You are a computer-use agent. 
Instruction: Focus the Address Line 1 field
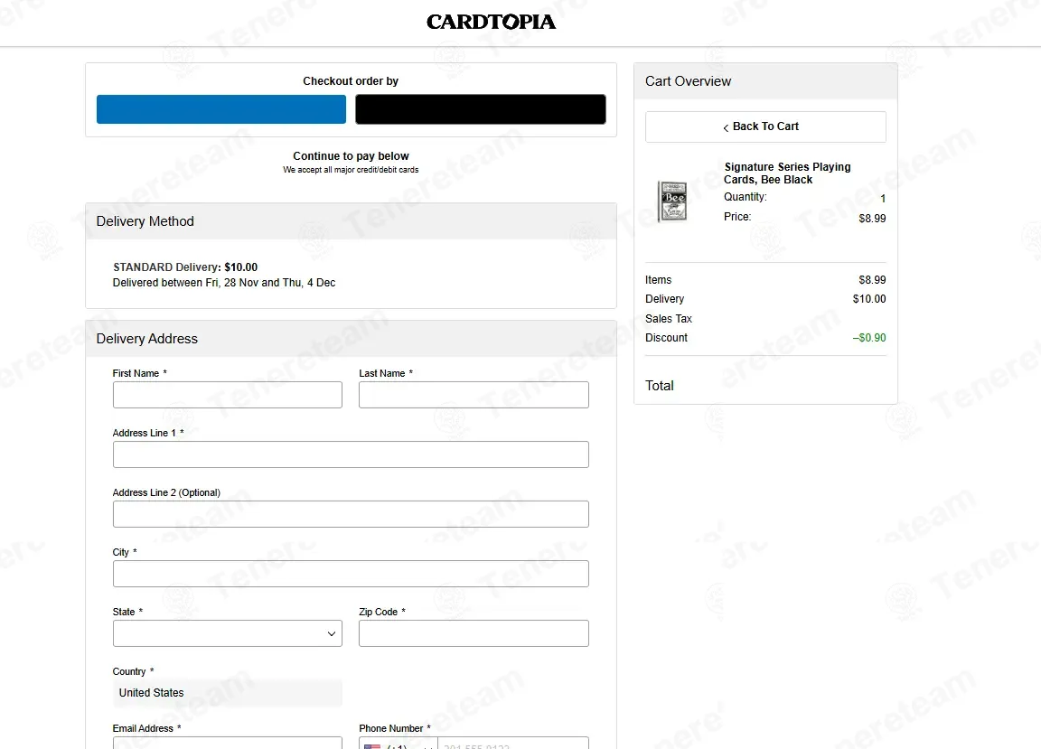[351, 454]
